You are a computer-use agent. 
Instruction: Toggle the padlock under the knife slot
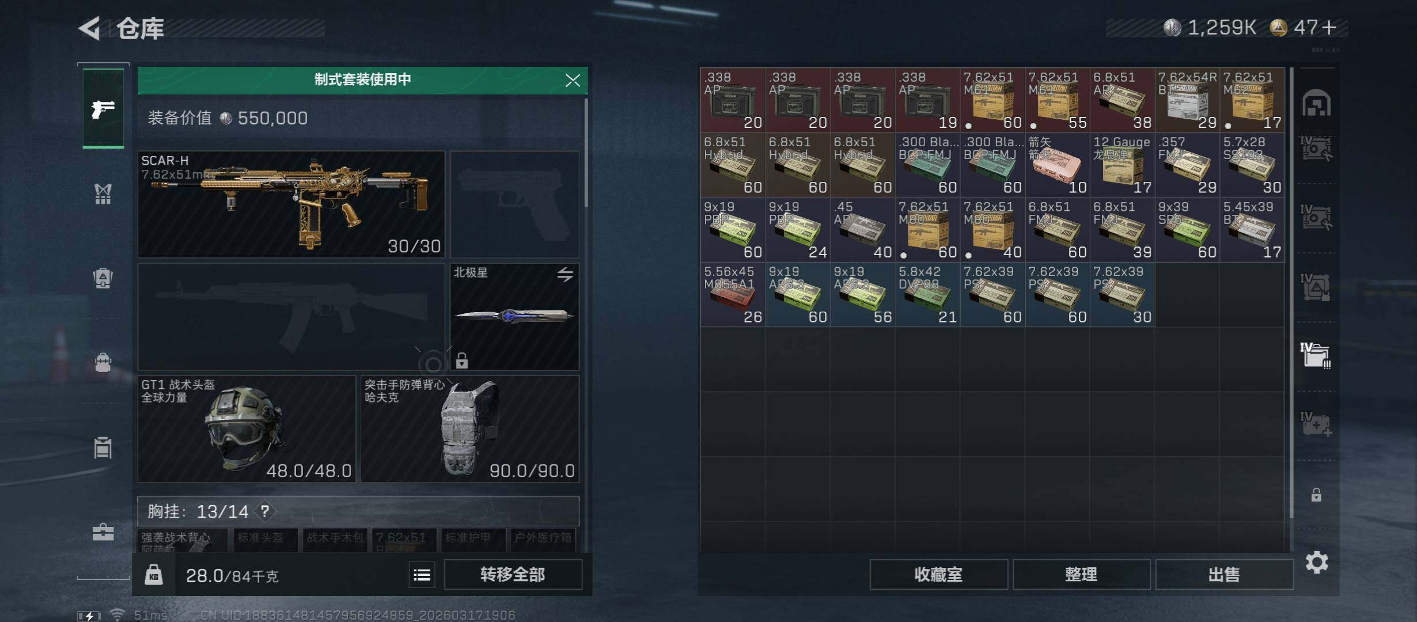(461, 361)
